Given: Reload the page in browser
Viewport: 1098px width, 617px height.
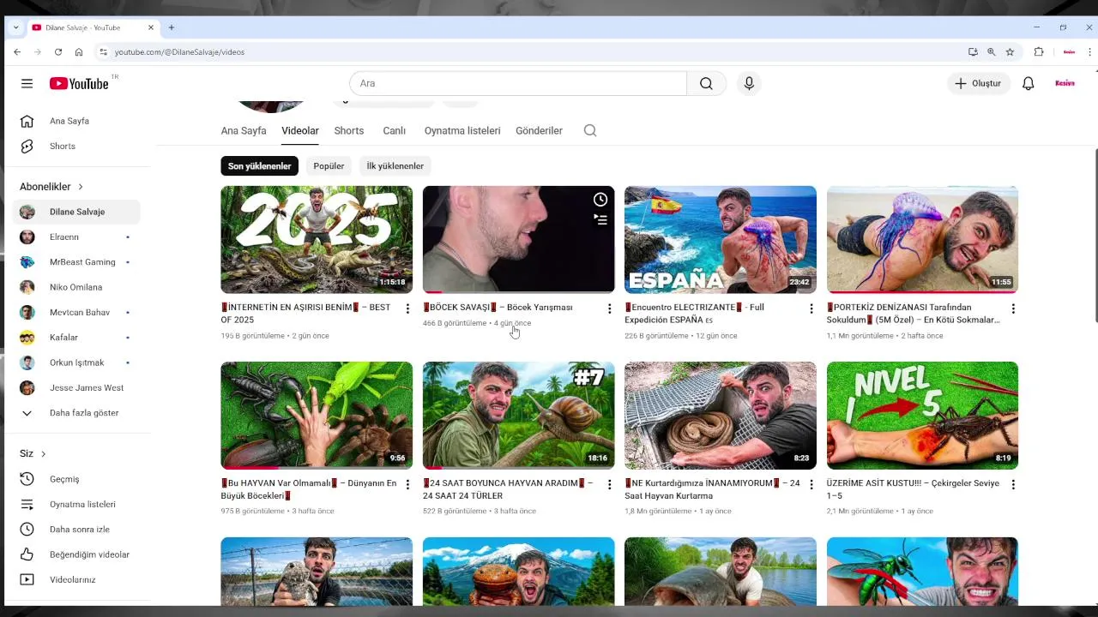Looking at the screenshot, I should 58,52.
